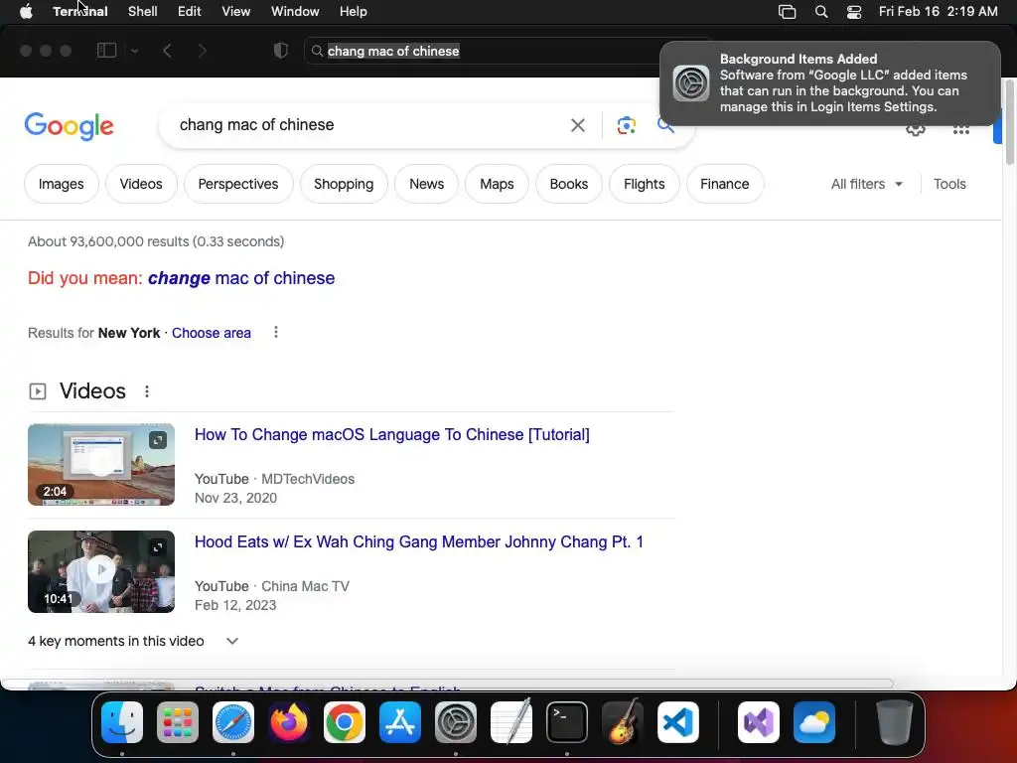Follow the 'change mac of chinese' suggestion
1017x763 pixels.
(241, 278)
